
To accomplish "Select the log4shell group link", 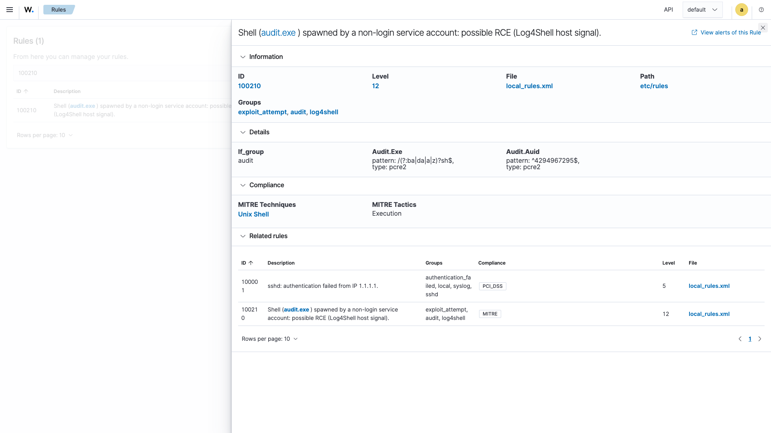I will [324, 112].
